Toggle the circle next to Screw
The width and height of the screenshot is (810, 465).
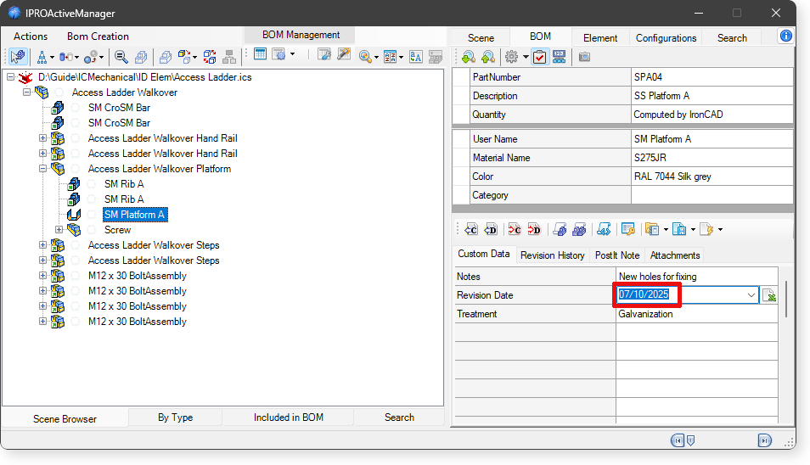pyautogui.click(x=92, y=230)
